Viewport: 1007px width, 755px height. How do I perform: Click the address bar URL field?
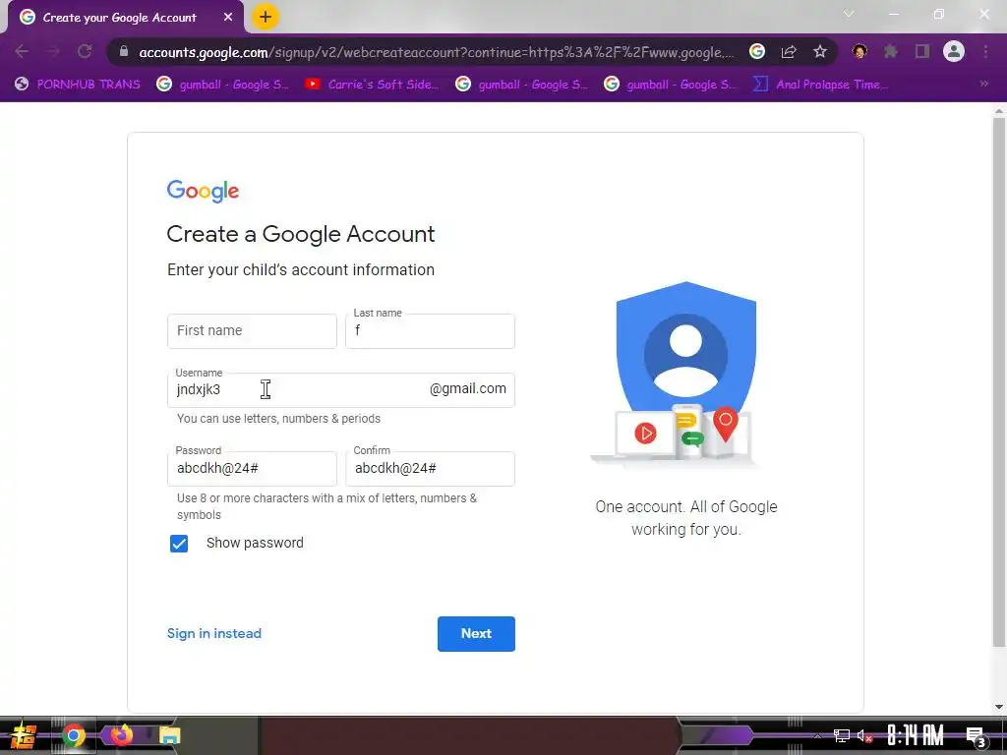click(437, 52)
